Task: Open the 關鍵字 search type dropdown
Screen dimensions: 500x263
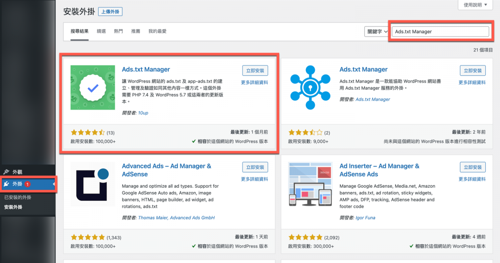Action: [x=377, y=31]
